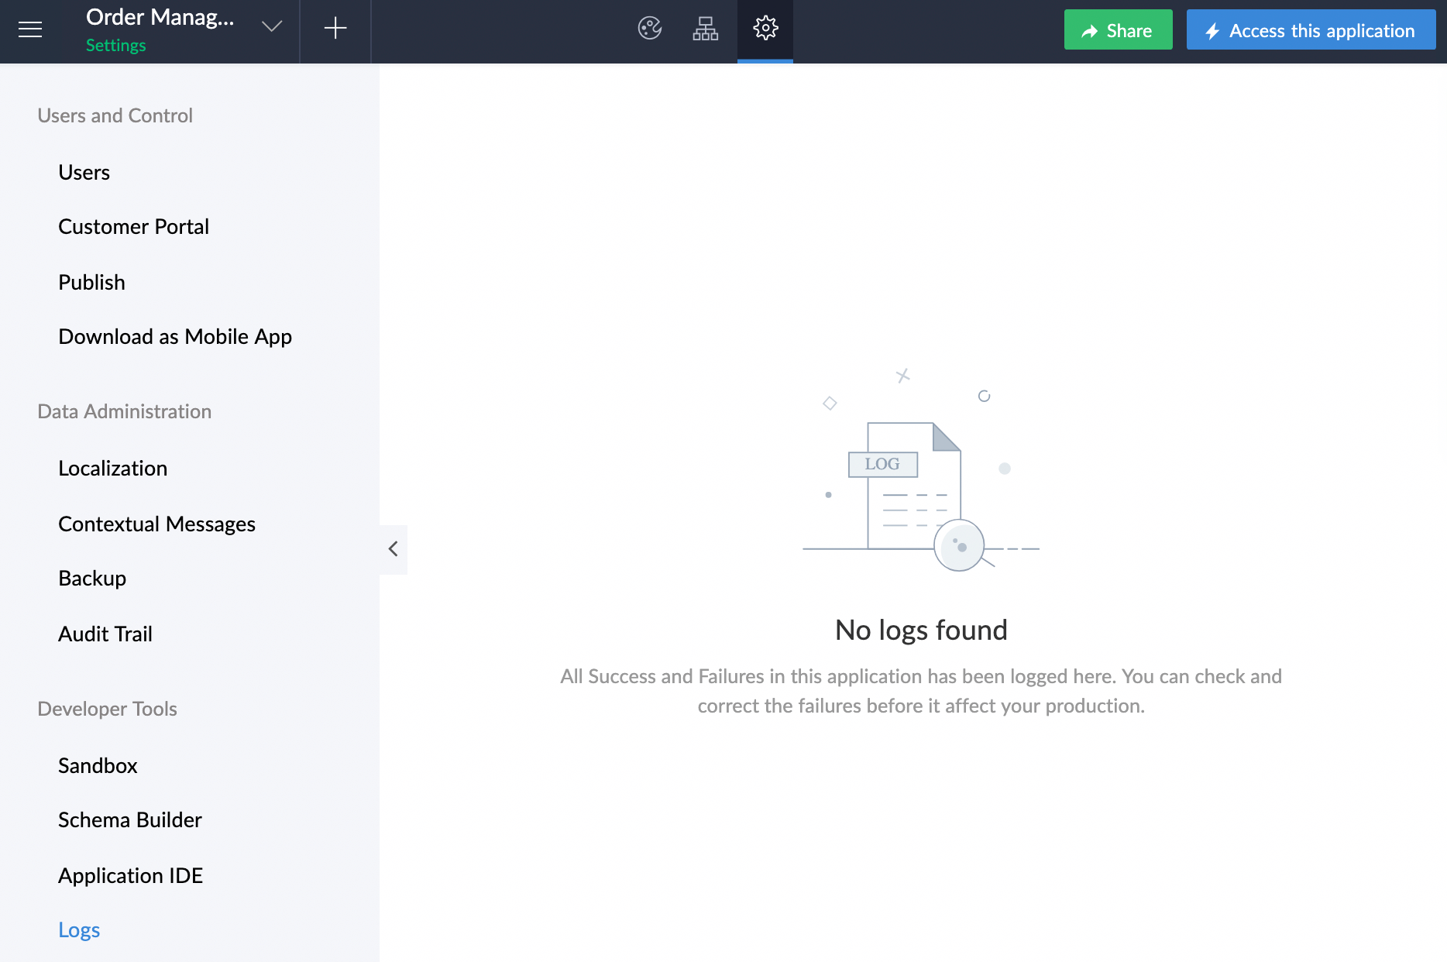Viewport: 1447px width, 962px height.
Task: Select Contextual Messages option
Action: click(156, 524)
